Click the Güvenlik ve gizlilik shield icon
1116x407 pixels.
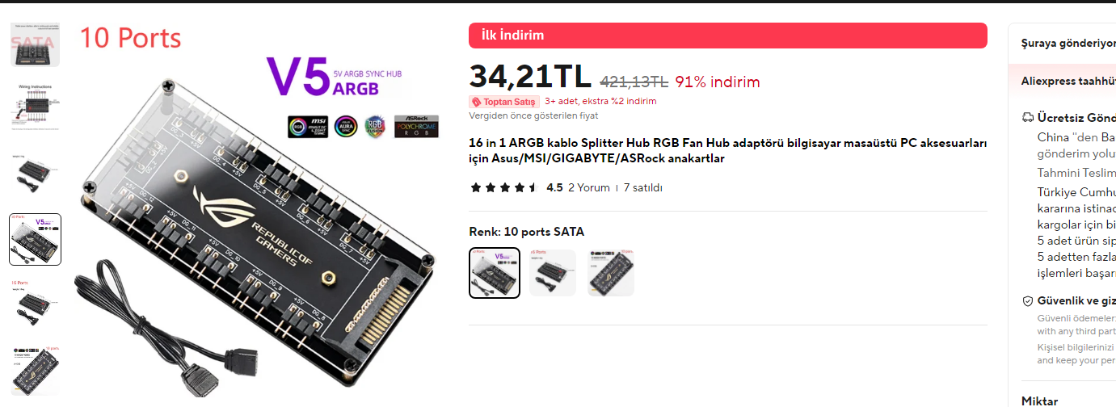click(1028, 301)
